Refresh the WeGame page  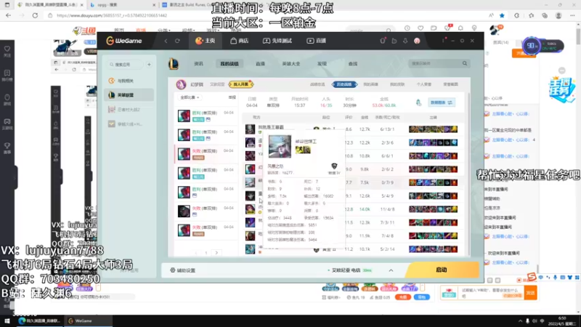(177, 41)
